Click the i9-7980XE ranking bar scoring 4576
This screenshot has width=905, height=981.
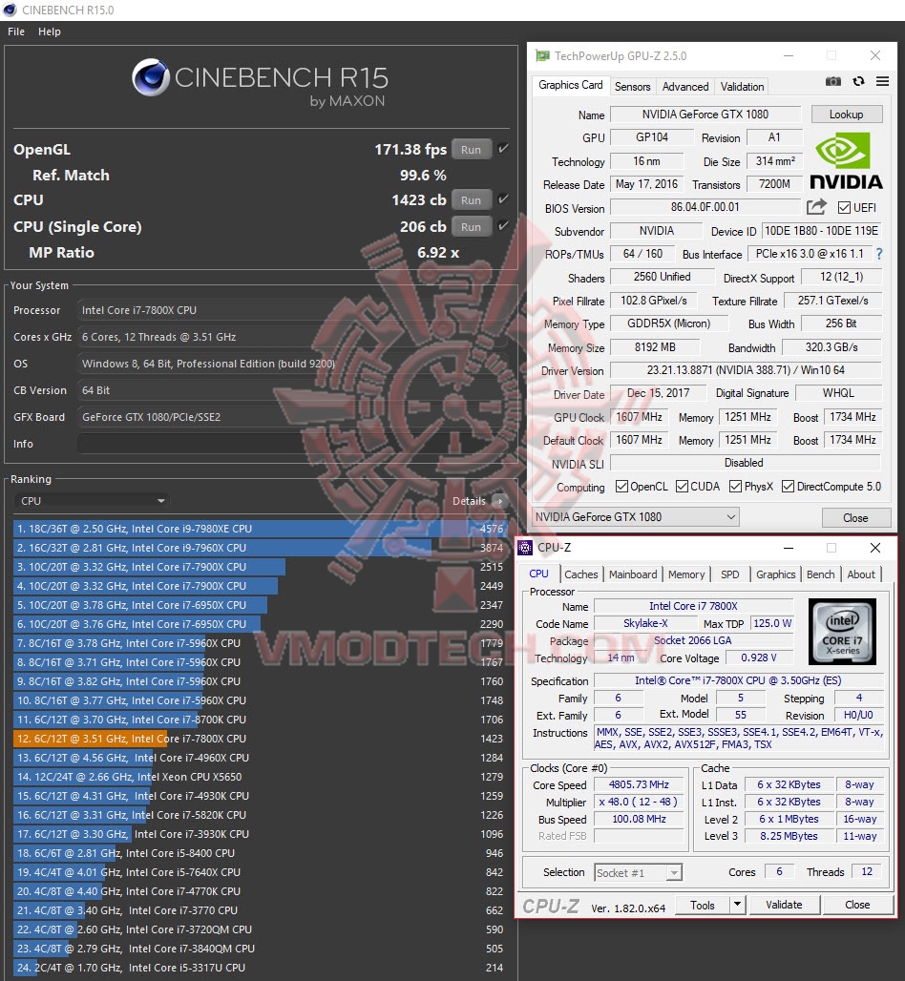[x=258, y=529]
